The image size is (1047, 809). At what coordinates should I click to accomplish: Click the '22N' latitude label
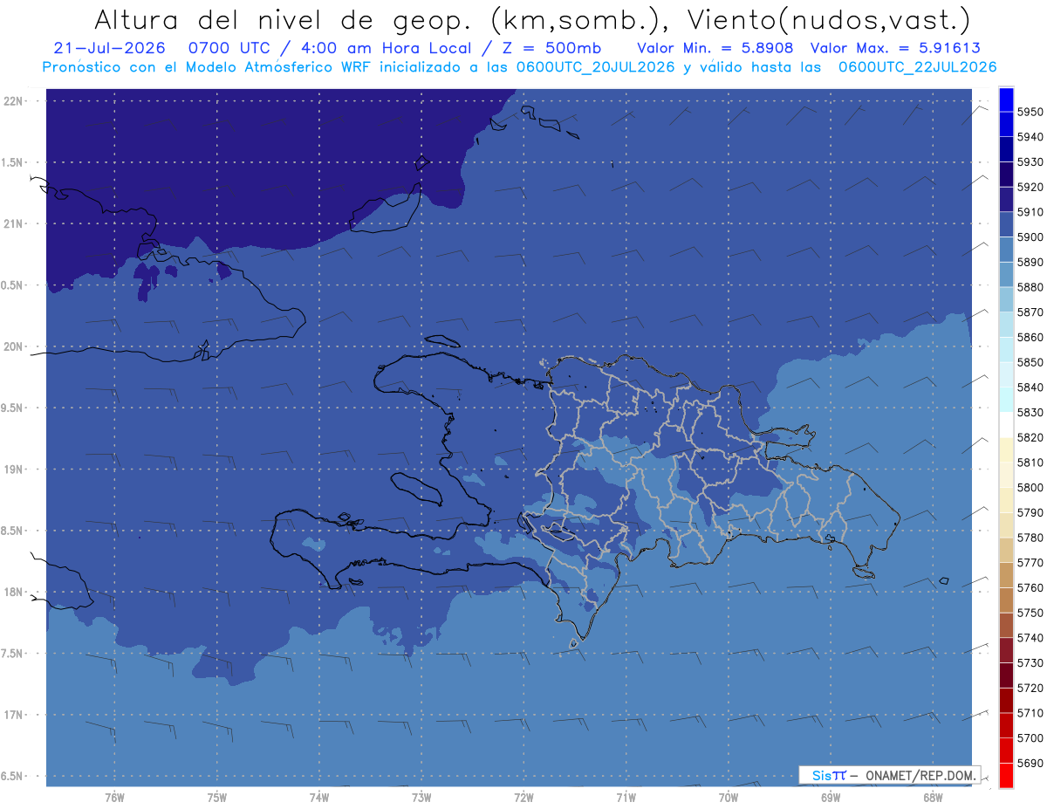[x=13, y=101]
